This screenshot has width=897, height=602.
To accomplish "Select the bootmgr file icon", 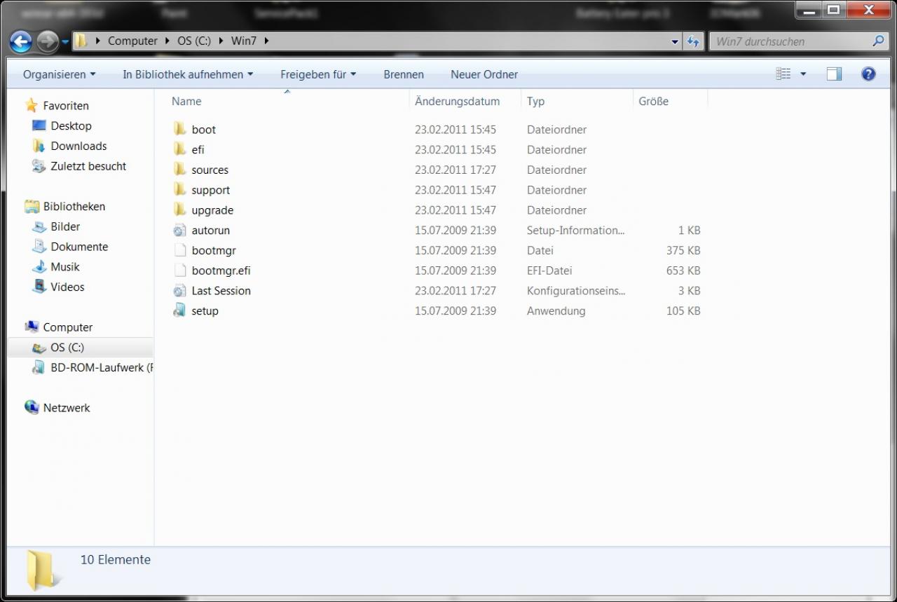I will click(180, 250).
